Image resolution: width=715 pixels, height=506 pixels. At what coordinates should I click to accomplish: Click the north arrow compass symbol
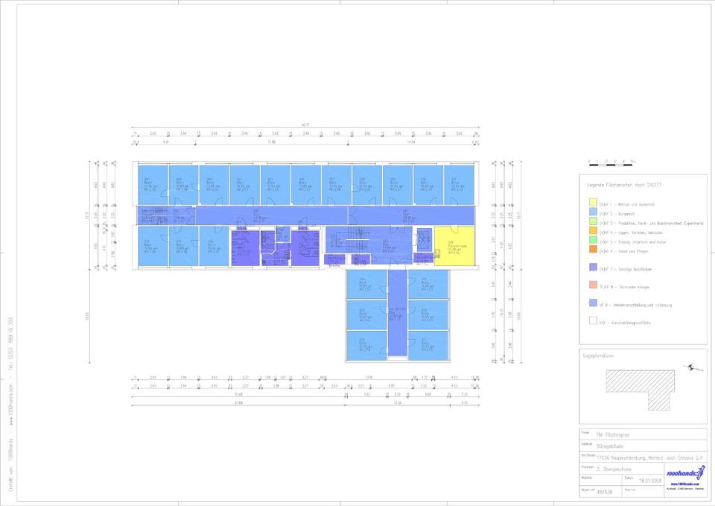tap(694, 367)
